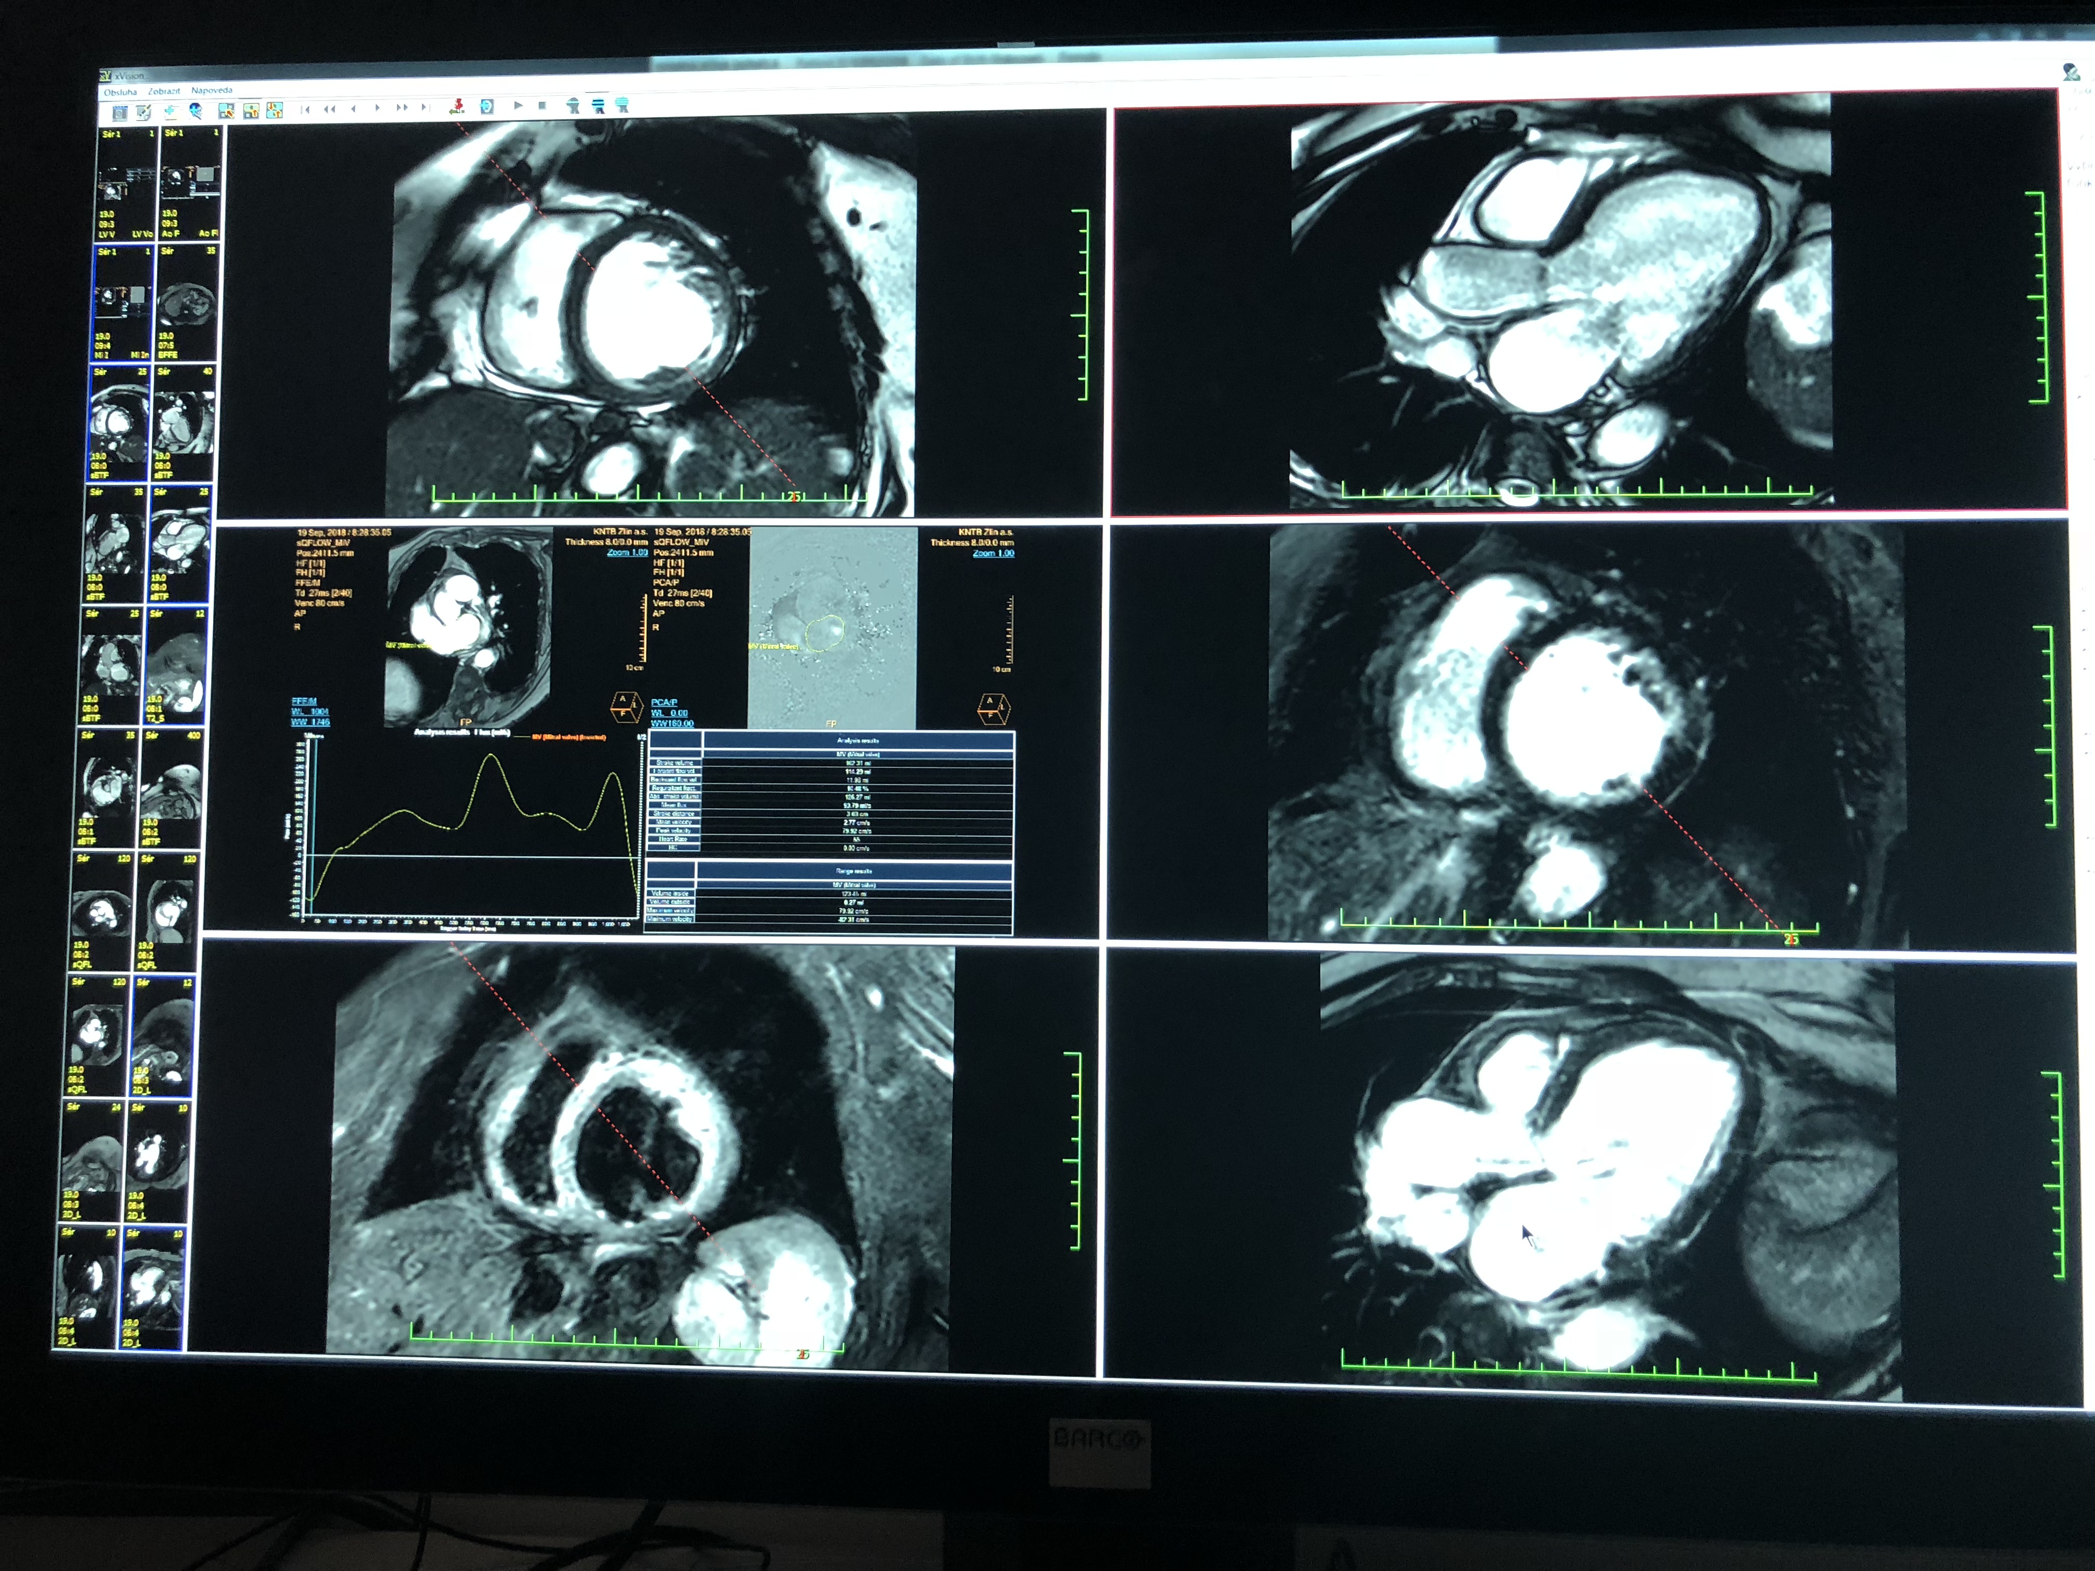Click the add-folder plus icon
This screenshot has height=1571, width=2095.
coord(170,111)
